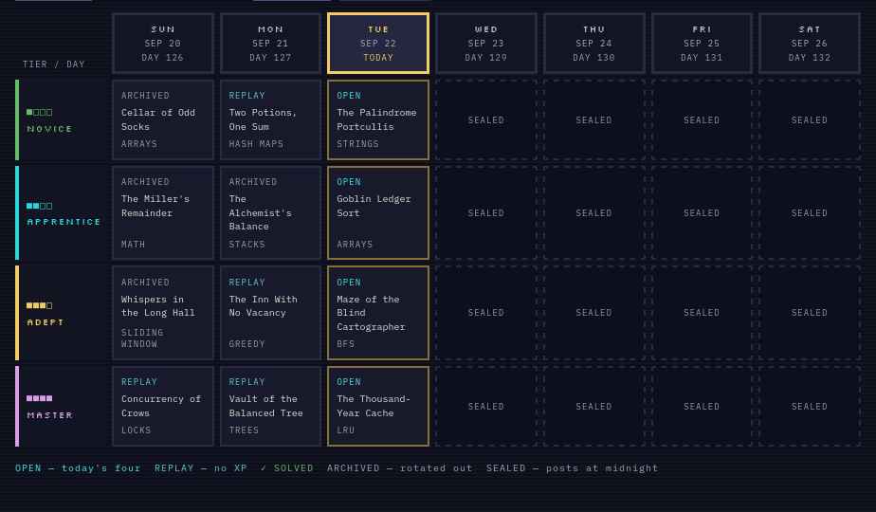Click the sealed Novice Saturday cell
This screenshot has height=512, width=876.
click(x=810, y=119)
